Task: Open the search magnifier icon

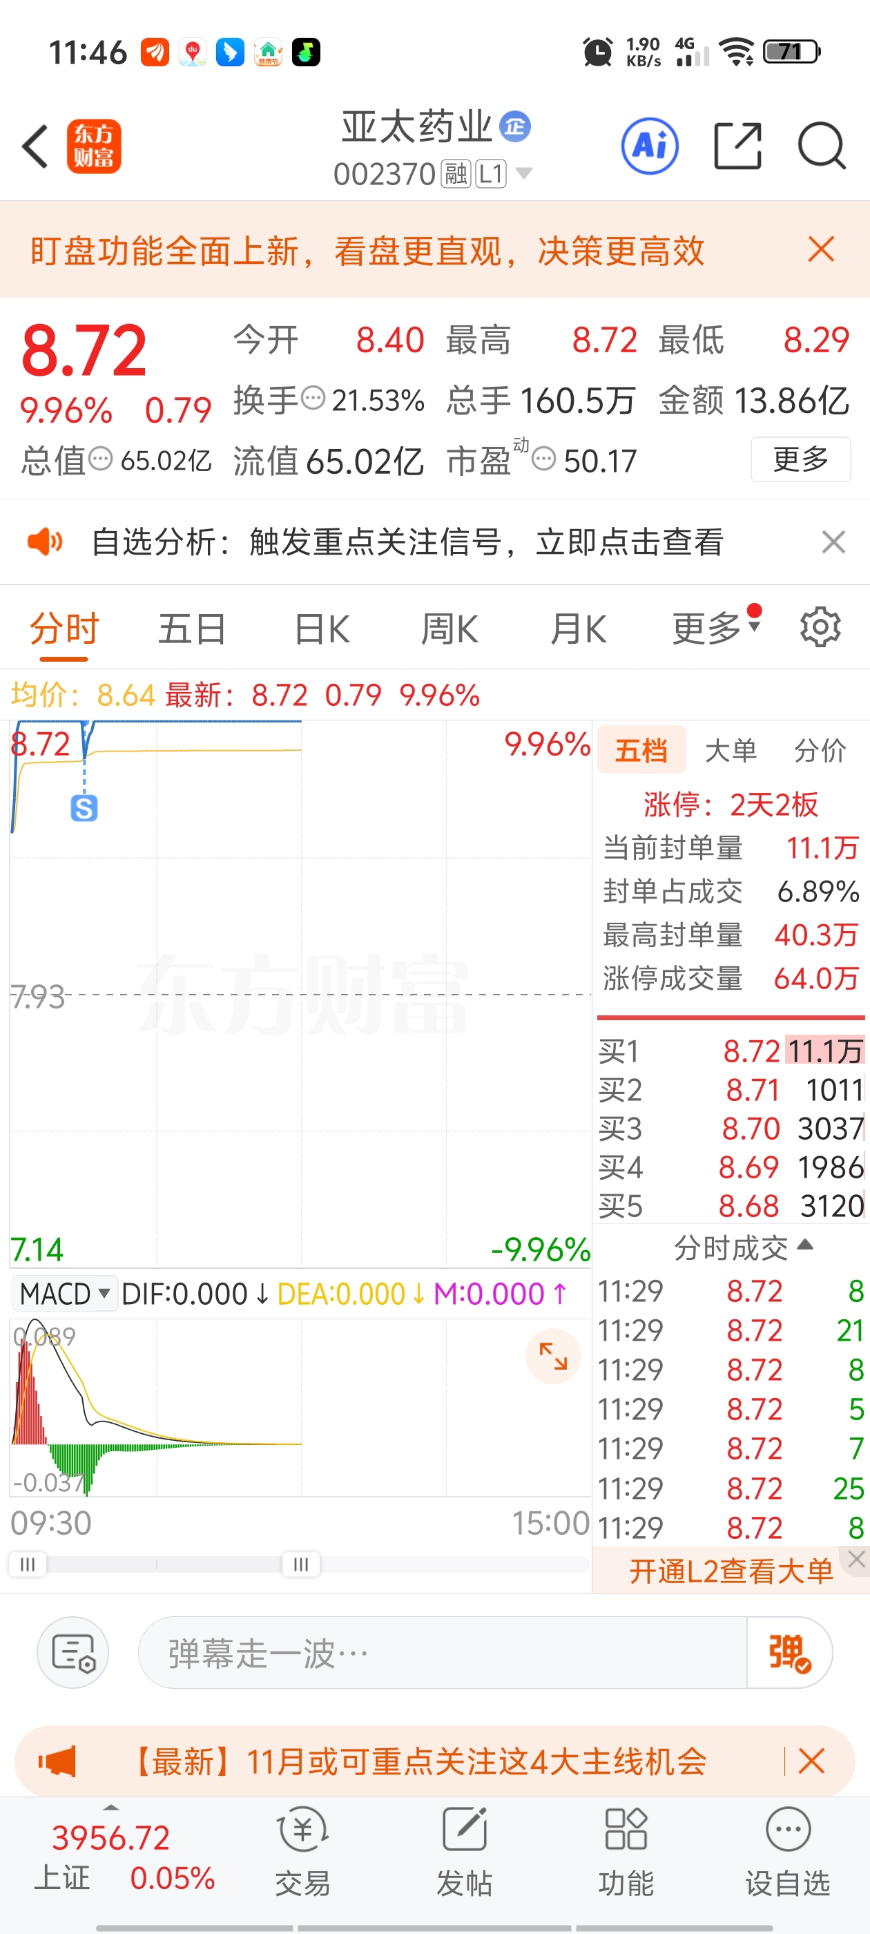Action: click(822, 146)
